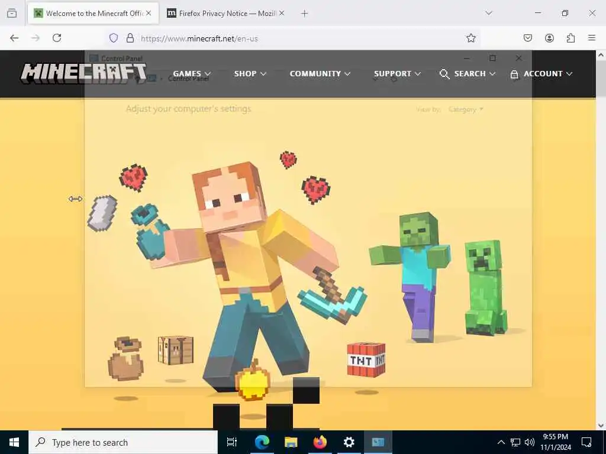Click the taskbar search box

[x=123, y=442]
